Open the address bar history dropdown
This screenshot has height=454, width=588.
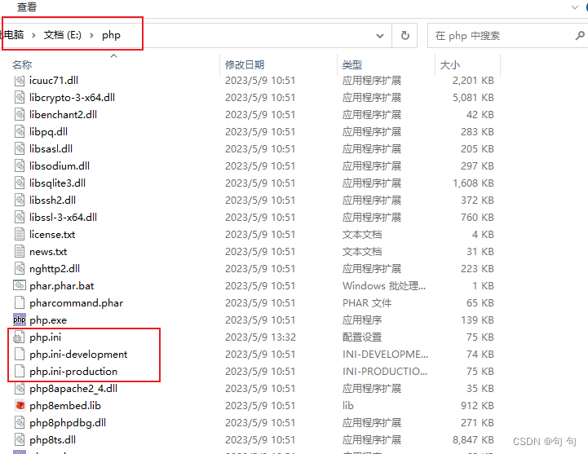pos(380,36)
